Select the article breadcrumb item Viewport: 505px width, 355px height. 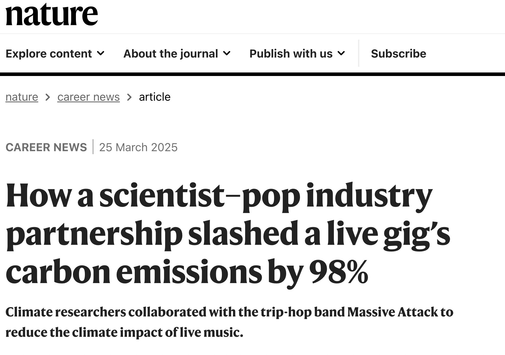point(155,97)
